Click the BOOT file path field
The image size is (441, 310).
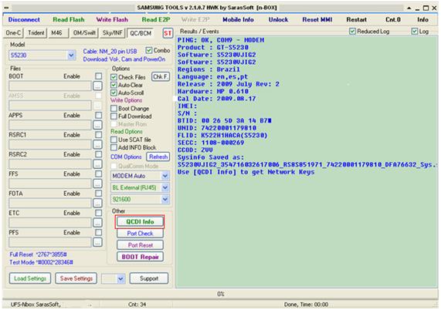[50, 86]
